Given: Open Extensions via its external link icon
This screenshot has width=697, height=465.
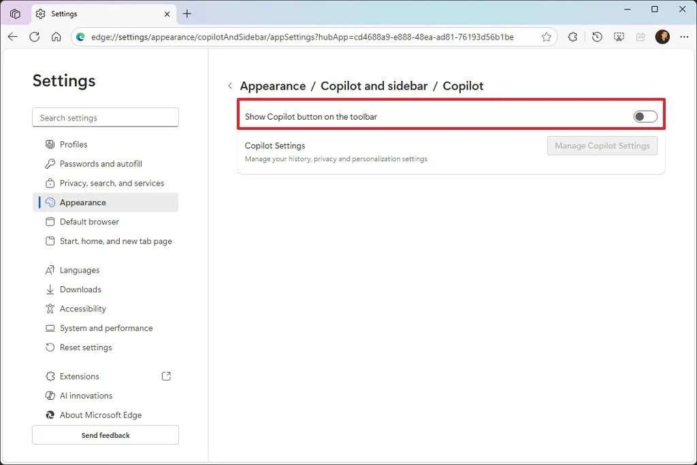Looking at the screenshot, I should [x=166, y=376].
